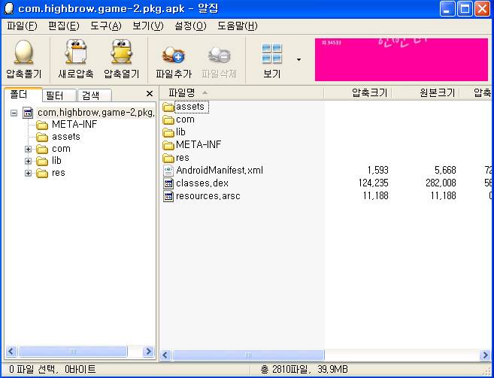
Task: Click the AndroidManifest.xml file icon
Action: click(x=168, y=171)
